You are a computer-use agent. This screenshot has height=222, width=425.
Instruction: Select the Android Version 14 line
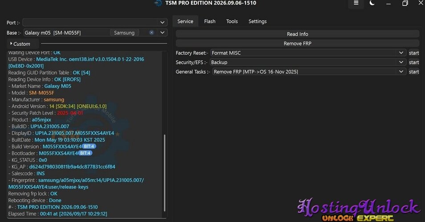(57, 106)
